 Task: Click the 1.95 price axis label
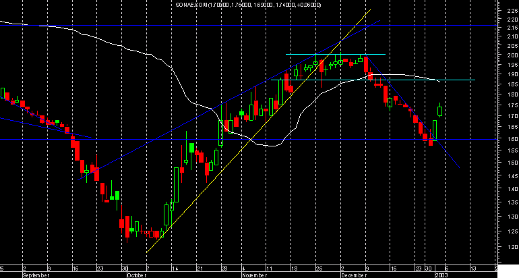(512, 65)
